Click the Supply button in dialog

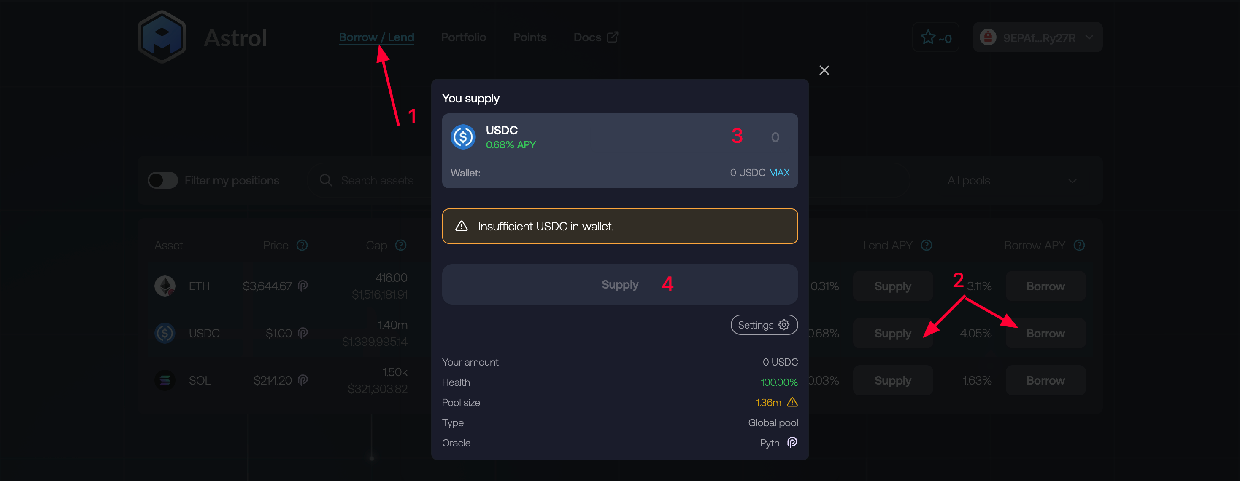619,284
